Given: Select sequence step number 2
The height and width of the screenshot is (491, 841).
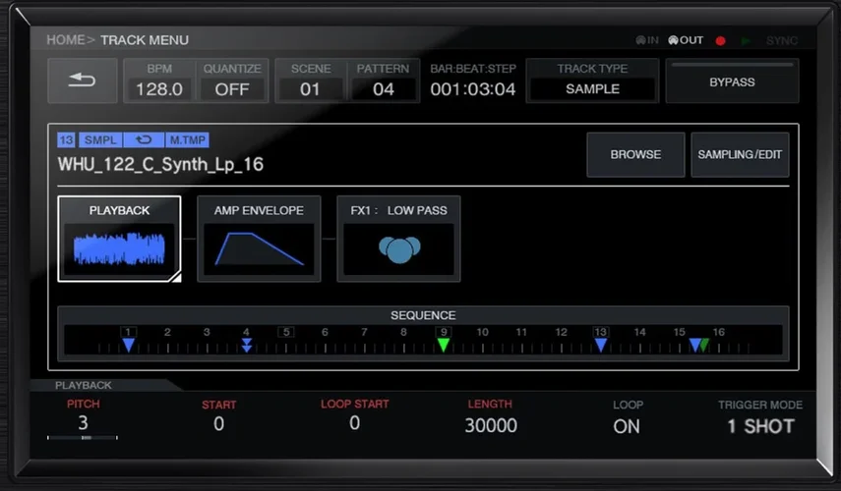Looking at the screenshot, I should (x=167, y=332).
